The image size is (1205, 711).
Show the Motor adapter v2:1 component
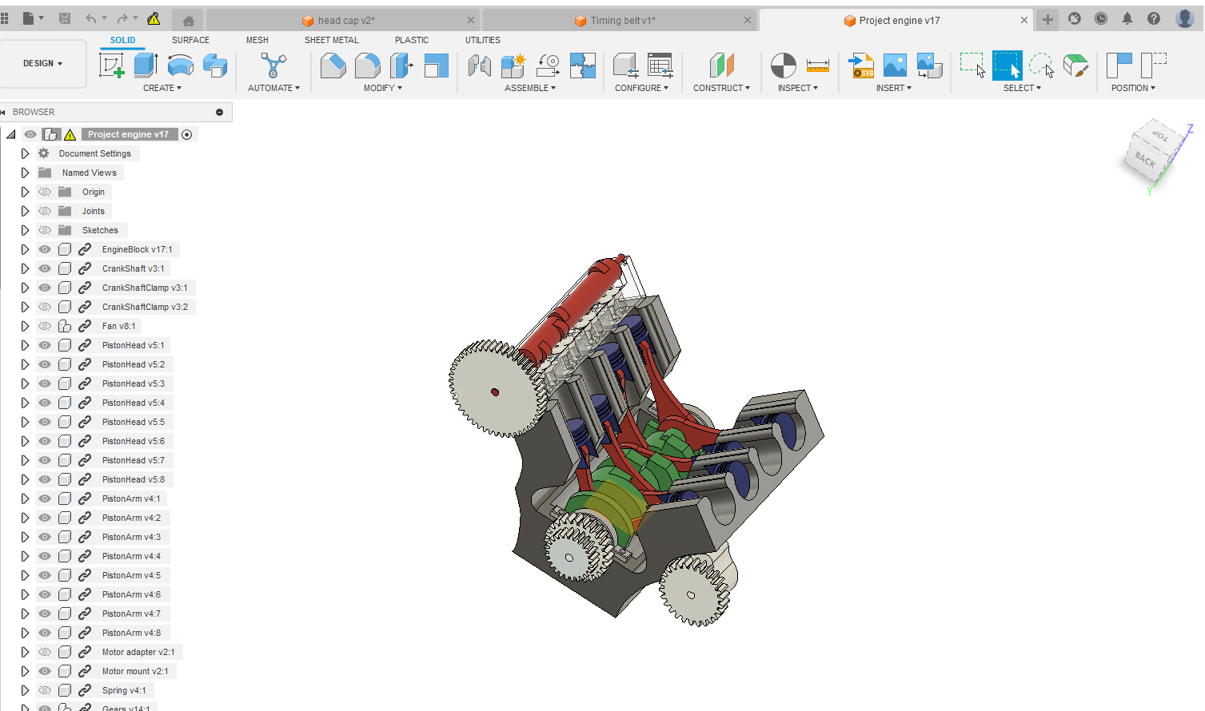pyautogui.click(x=45, y=652)
